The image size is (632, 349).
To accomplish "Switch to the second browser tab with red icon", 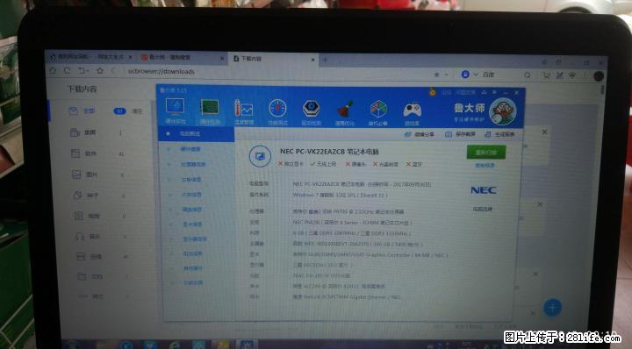I will tap(183, 58).
